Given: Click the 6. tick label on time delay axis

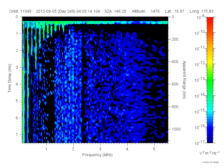Looking at the screenshot, I should tap(17, 118).
